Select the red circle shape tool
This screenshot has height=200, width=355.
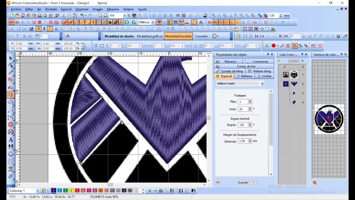tap(11, 125)
